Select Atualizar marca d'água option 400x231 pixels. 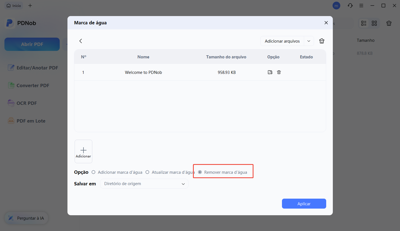(147, 172)
